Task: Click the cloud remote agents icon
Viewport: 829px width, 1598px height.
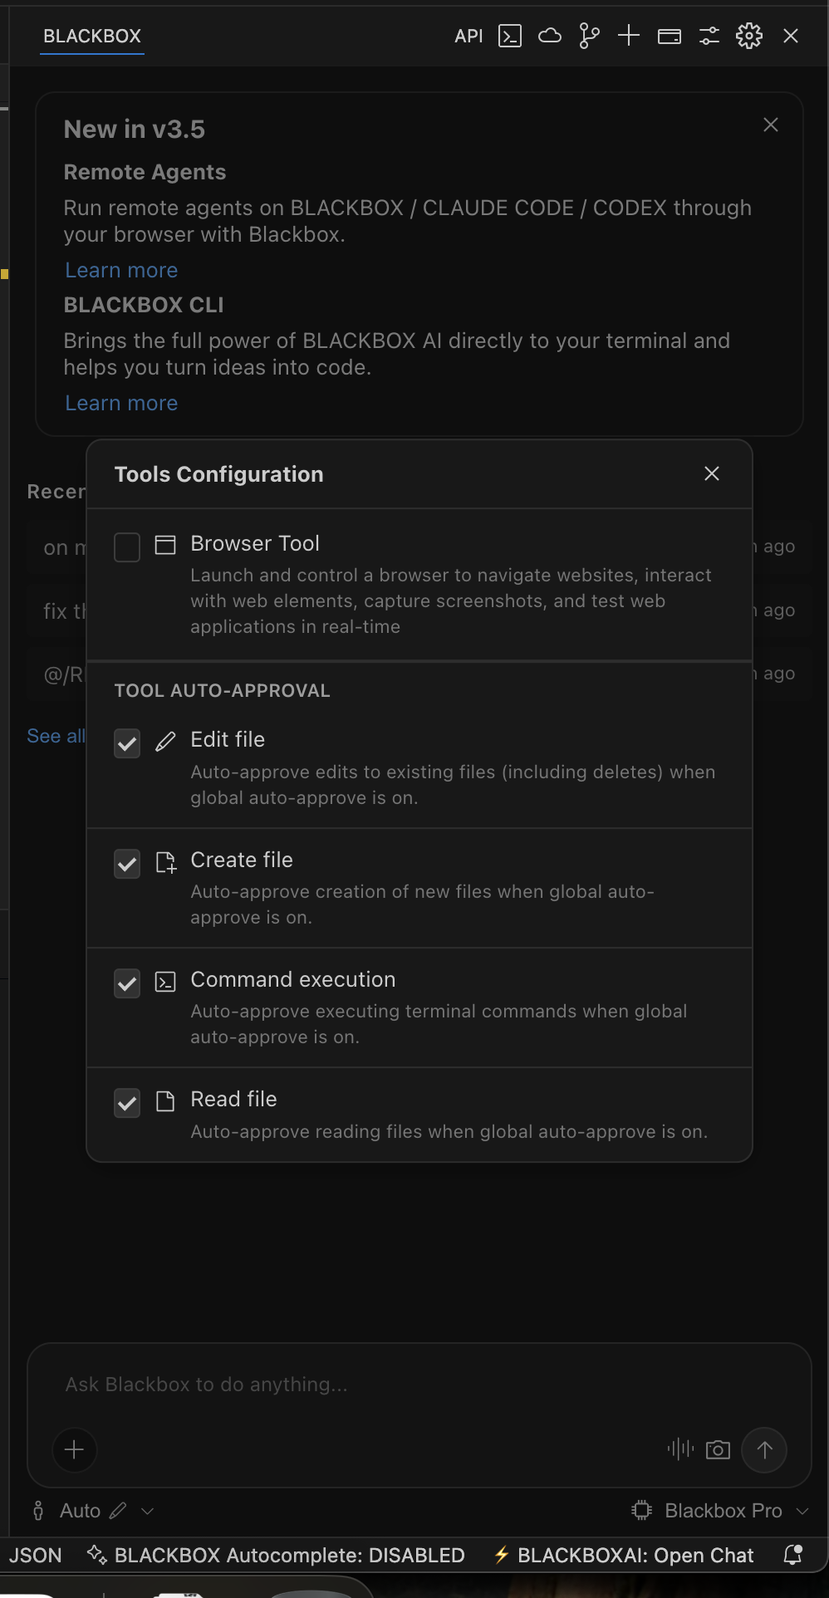Action: click(550, 36)
